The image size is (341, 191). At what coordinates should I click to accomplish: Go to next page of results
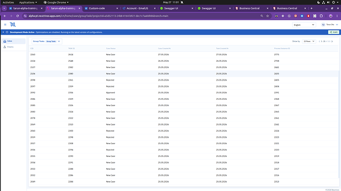click(332, 41)
